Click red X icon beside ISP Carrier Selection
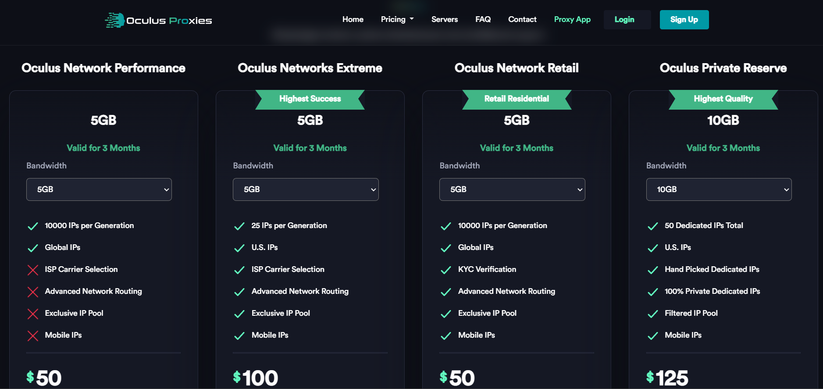The width and height of the screenshot is (823, 389). click(33, 270)
